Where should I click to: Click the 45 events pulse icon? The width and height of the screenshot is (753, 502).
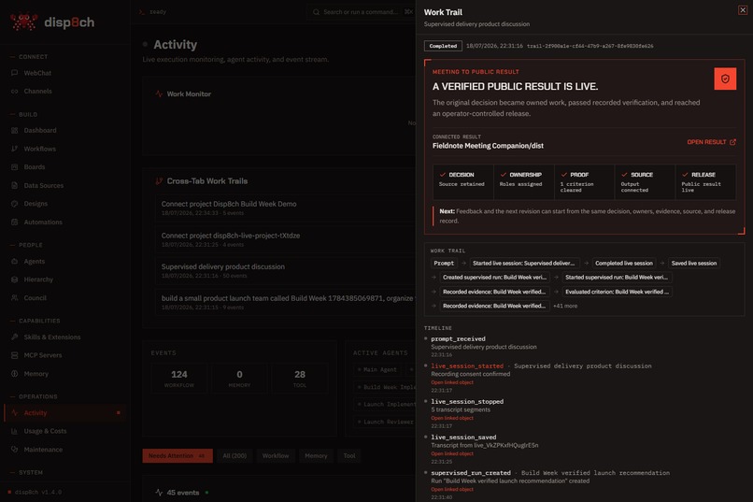(x=159, y=493)
